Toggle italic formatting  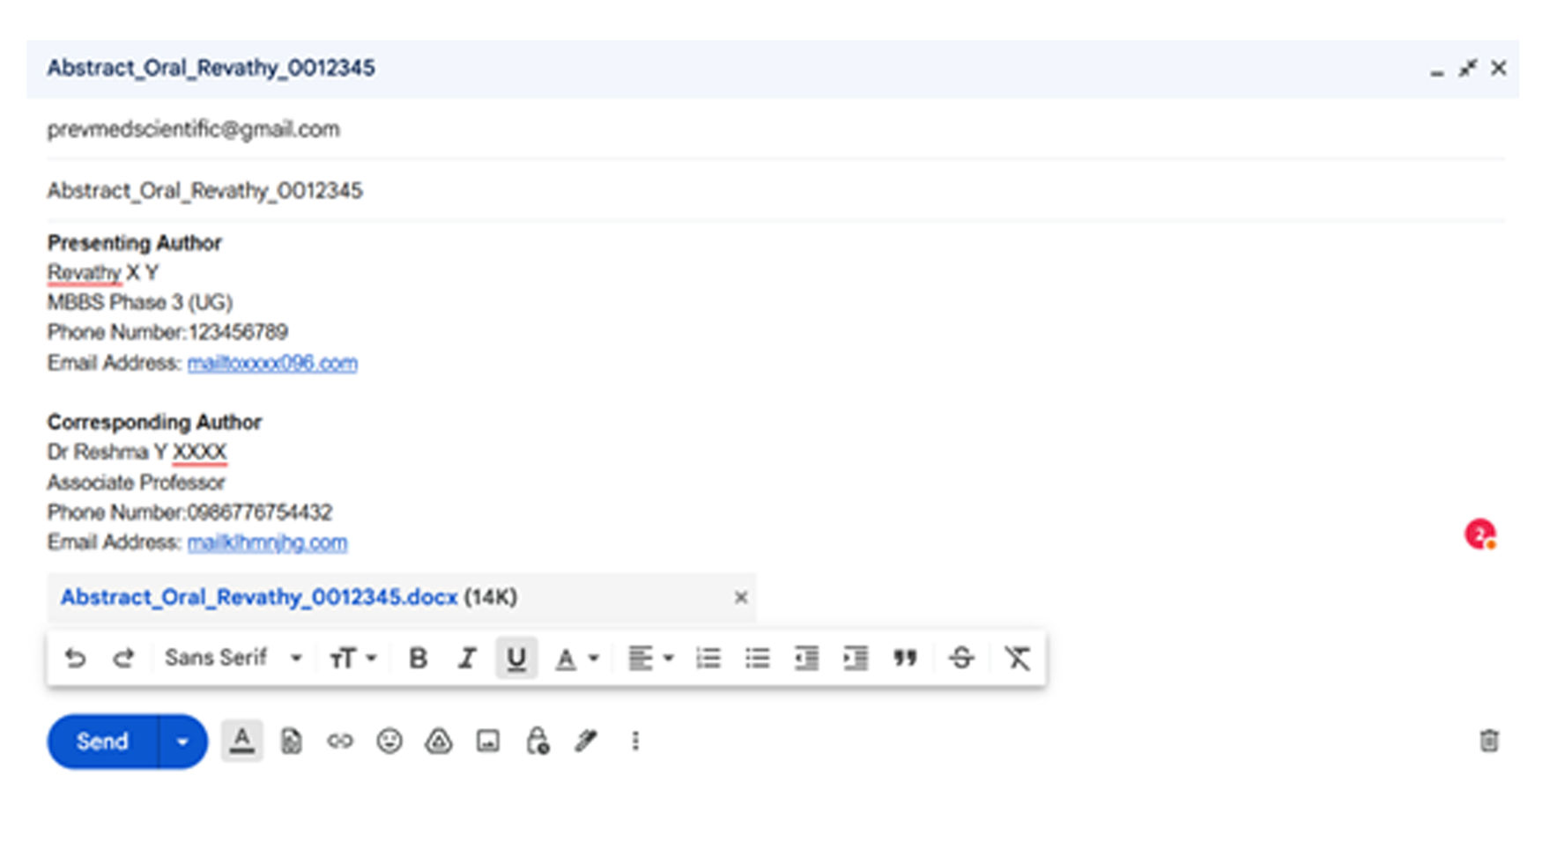[x=467, y=658]
